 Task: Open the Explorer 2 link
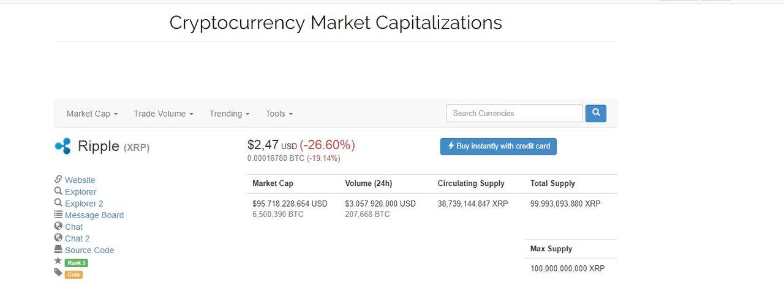[x=84, y=204]
